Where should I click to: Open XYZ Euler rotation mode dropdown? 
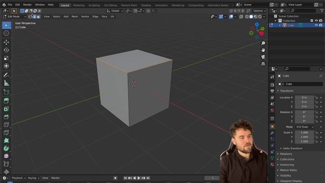pos(305,127)
